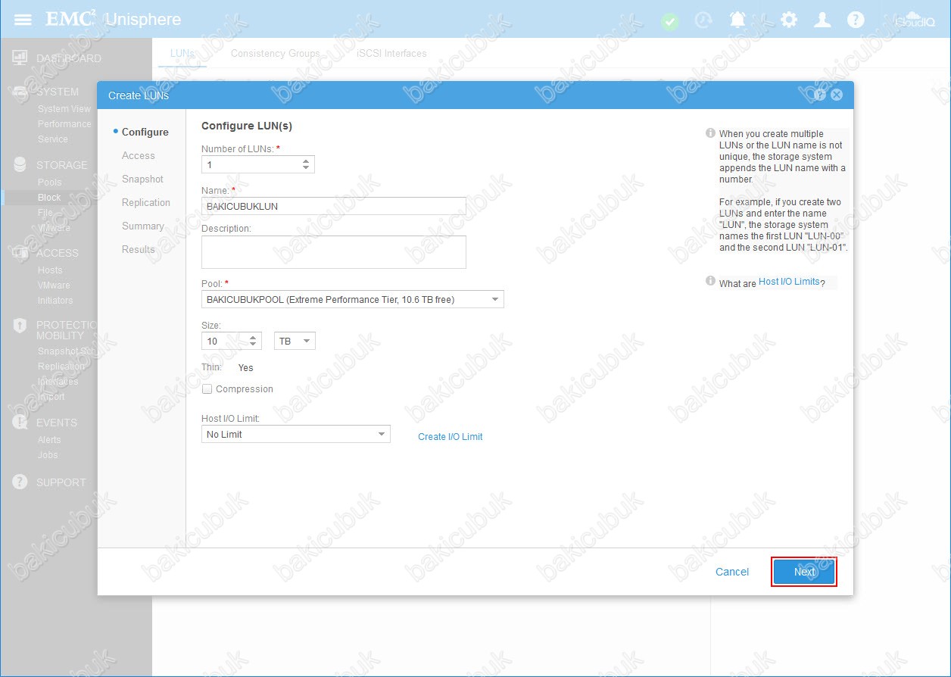951x677 pixels.
Task: Click the Name field containing BAKICUBUKLUN
Action: click(x=334, y=206)
